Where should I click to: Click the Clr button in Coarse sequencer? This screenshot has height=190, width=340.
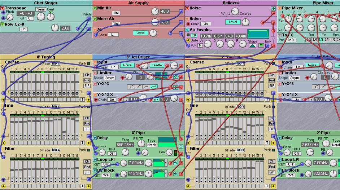pos(87,75)
